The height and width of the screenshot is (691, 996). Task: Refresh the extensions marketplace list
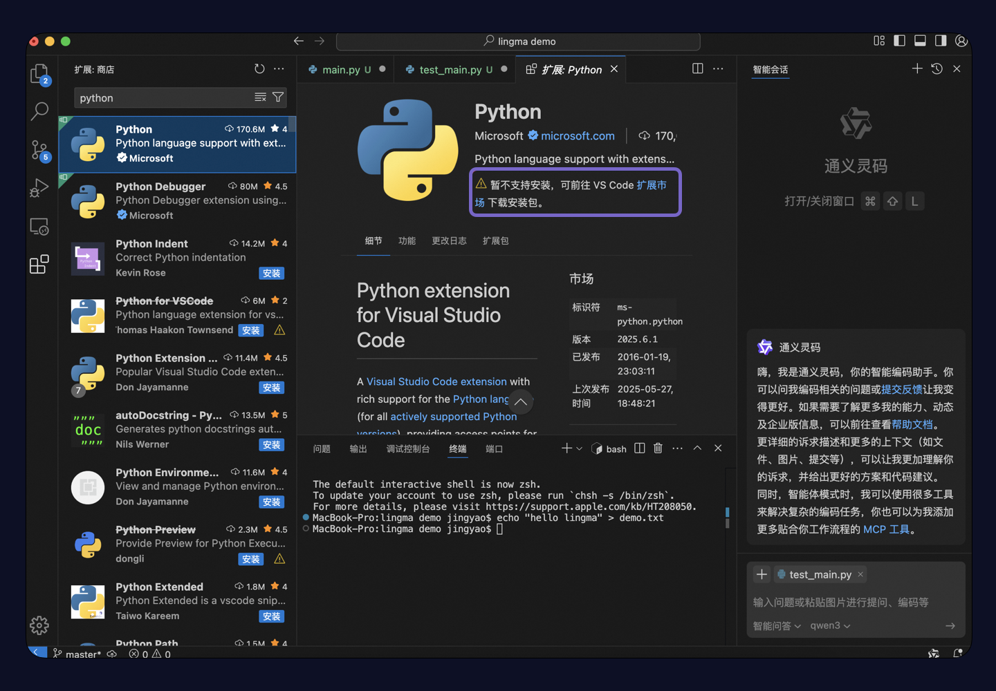pyautogui.click(x=259, y=69)
